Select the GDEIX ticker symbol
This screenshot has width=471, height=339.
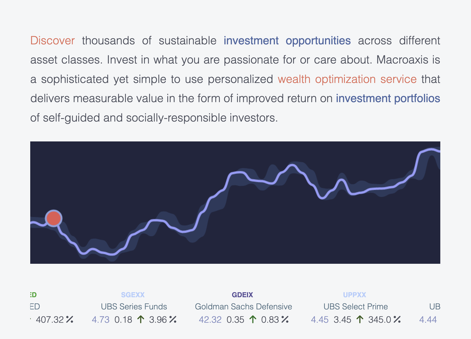pyautogui.click(x=243, y=295)
